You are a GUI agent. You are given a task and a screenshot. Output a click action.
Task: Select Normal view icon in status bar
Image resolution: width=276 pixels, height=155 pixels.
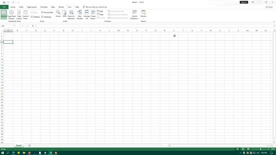[238, 149]
